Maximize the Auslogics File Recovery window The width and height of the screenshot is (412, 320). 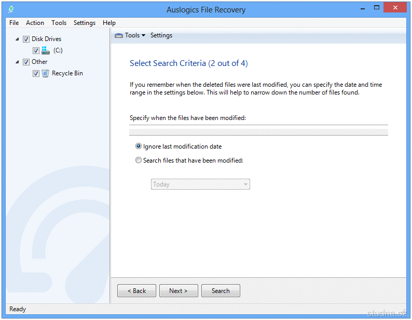[377, 8]
